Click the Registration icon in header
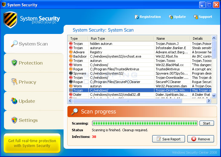221x157 pixels. [137, 17]
